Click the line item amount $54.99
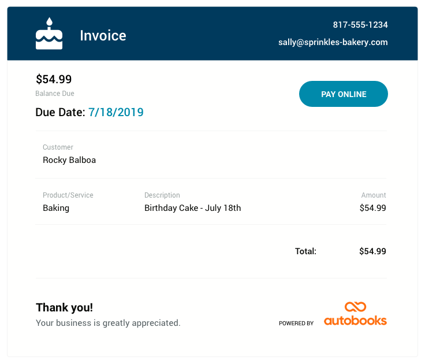The height and width of the screenshot is (364, 425). 372,208
